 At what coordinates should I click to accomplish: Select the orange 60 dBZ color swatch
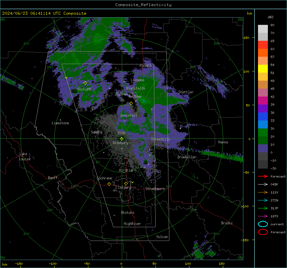tap(263, 53)
